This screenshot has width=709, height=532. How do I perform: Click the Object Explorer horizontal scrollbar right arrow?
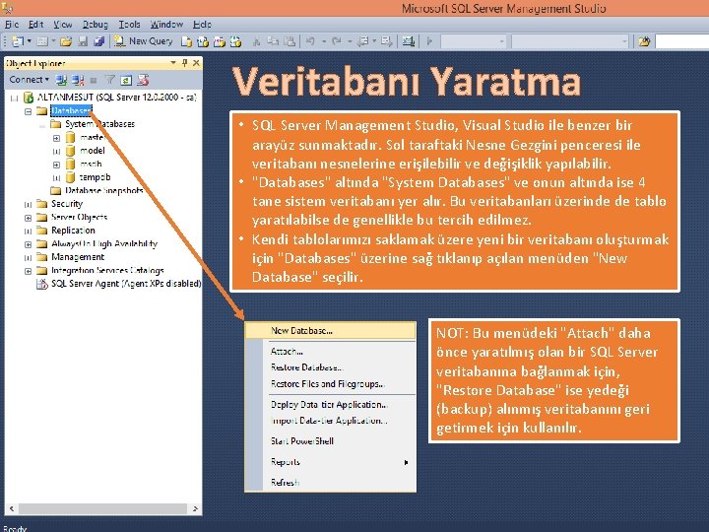coord(195,509)
